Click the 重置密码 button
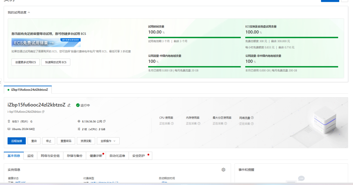353x185 pixels. (66, 141)
